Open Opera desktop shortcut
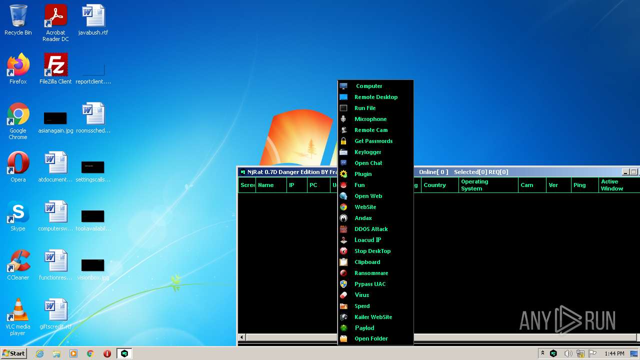 (18, 167)
